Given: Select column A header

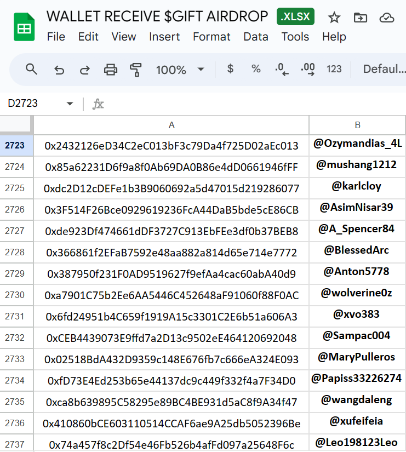Looking at the screenshot, I should [171, 125].
